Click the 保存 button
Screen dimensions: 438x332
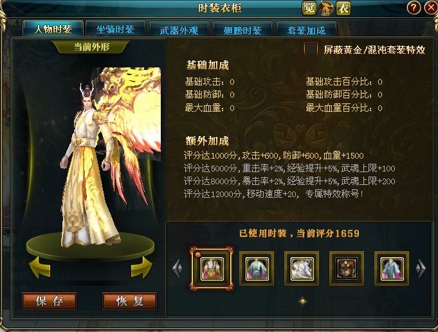pos(49,301)
